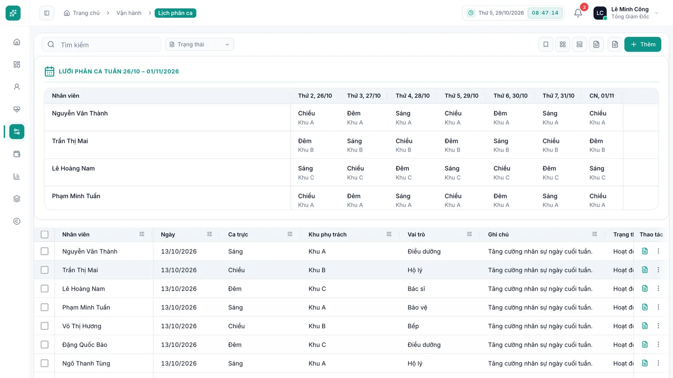The image size is (673, 378).
Task: Go to Vận hành breadcrumb
Action: pos(129,13)
